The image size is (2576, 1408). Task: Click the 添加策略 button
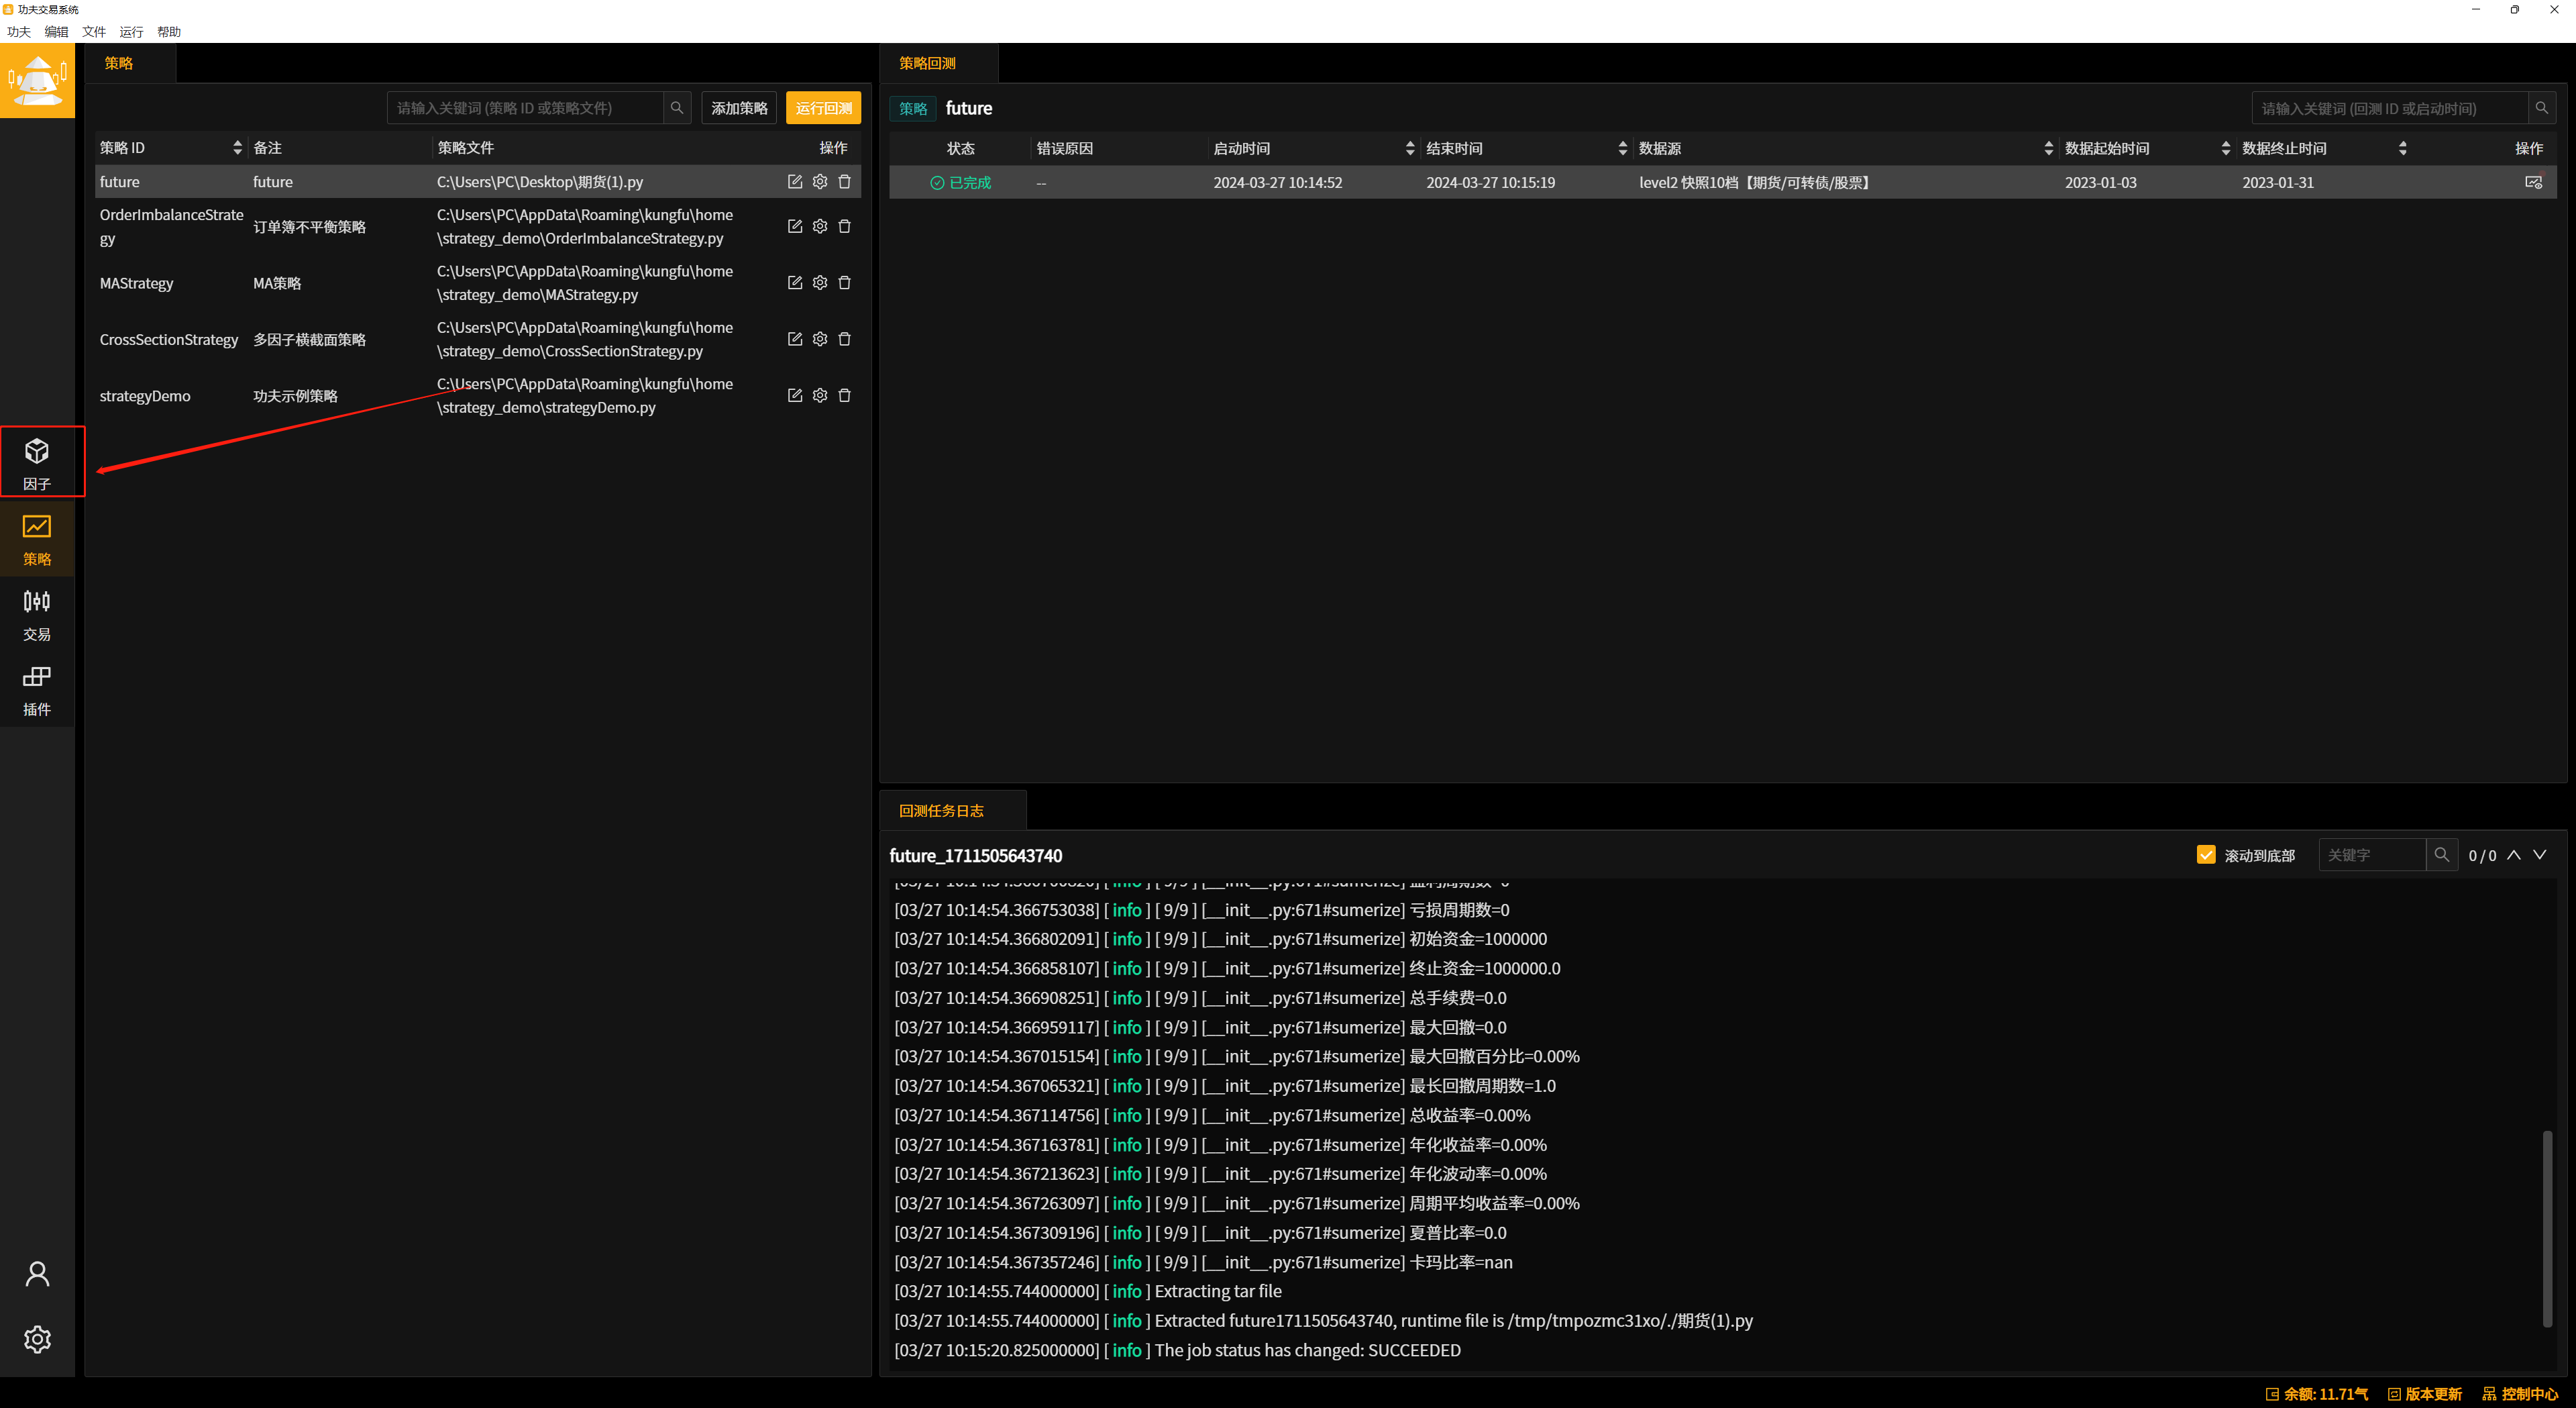[x=739, y=108]
